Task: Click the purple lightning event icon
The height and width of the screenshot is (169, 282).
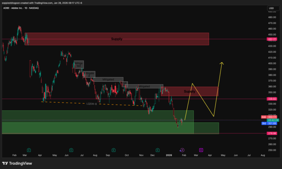Action: (x=182, y=150)
